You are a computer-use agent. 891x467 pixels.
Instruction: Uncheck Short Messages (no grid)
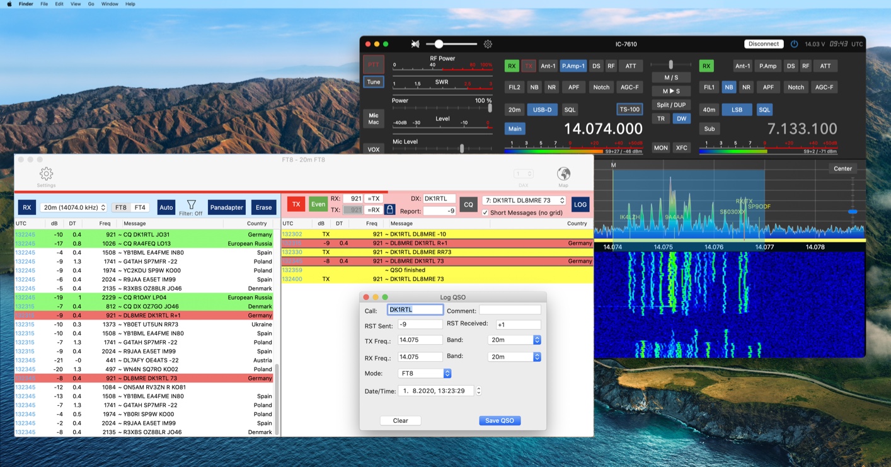[485, 212]
